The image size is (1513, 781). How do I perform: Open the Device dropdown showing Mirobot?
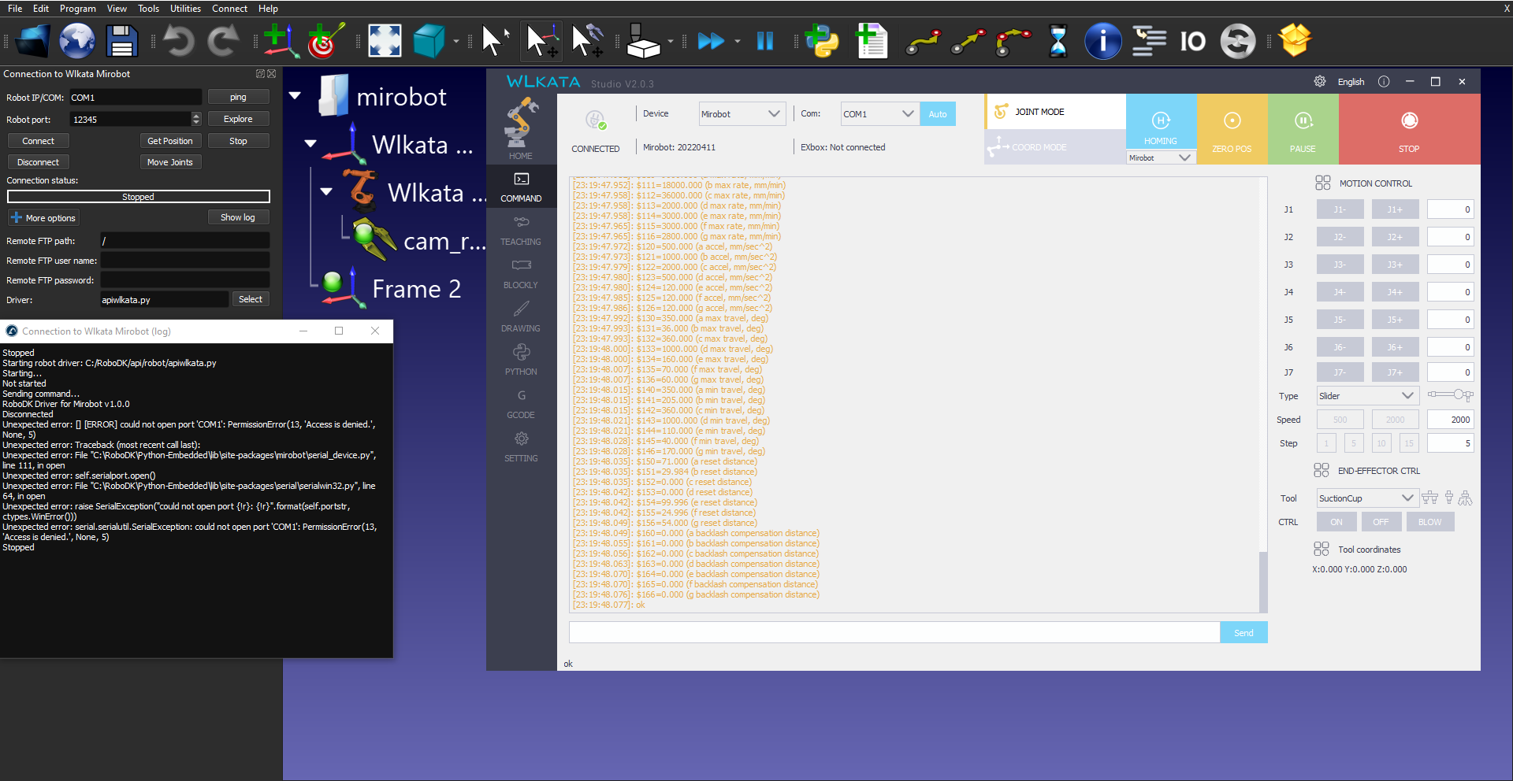tap(741, 114)
